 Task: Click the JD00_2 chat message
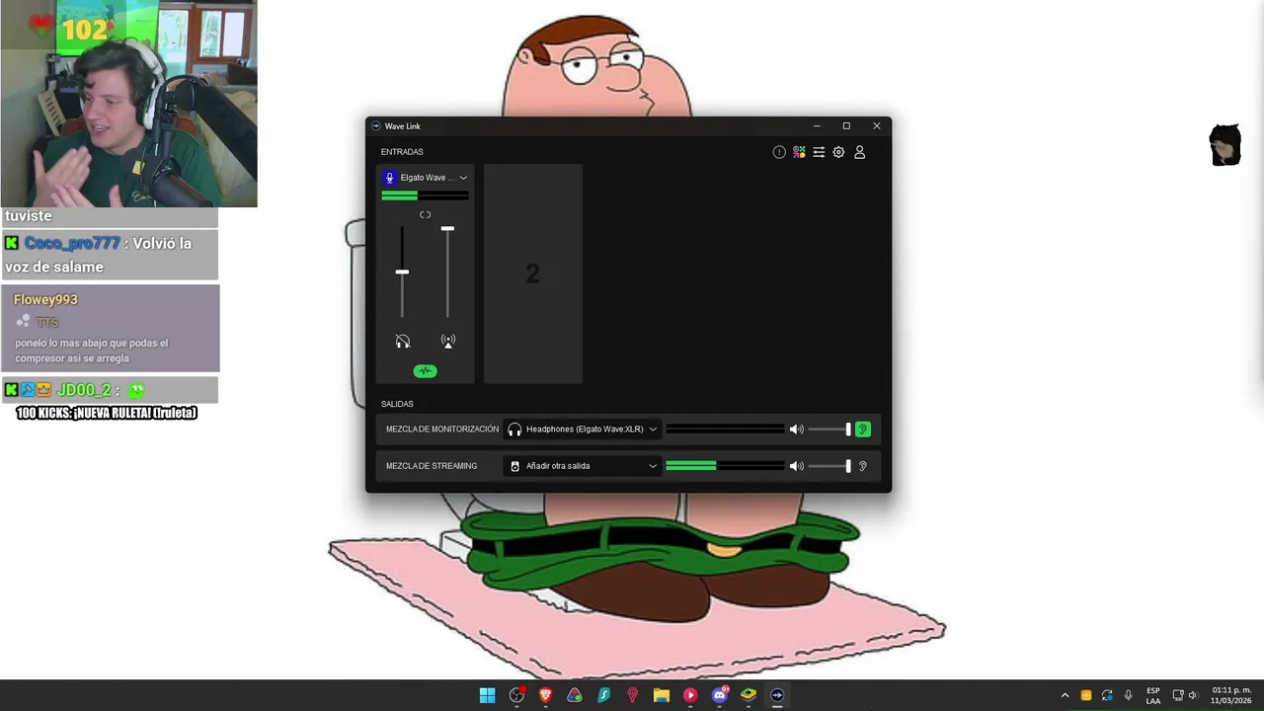click(110, 390)
